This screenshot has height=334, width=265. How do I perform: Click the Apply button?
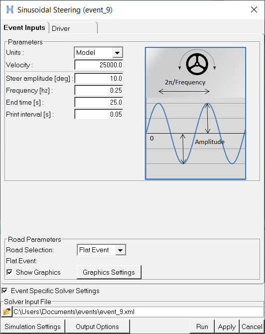tap(227, 327)
